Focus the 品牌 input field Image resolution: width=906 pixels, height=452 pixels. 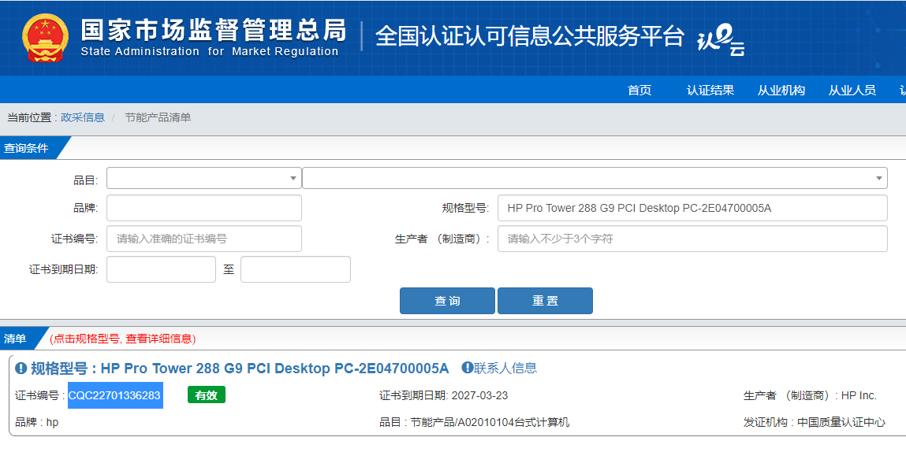point(204,208)
